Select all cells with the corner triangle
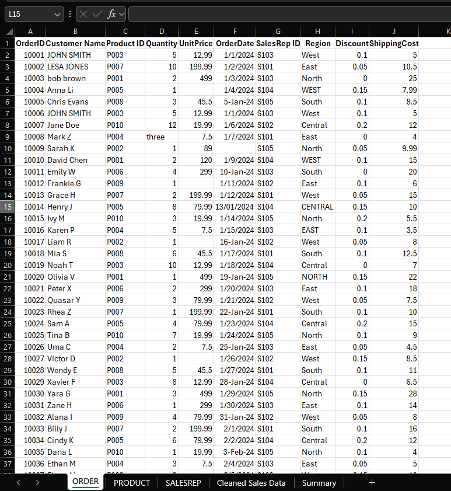The height and width of the screenshot is (491, 451). (9, 32)
